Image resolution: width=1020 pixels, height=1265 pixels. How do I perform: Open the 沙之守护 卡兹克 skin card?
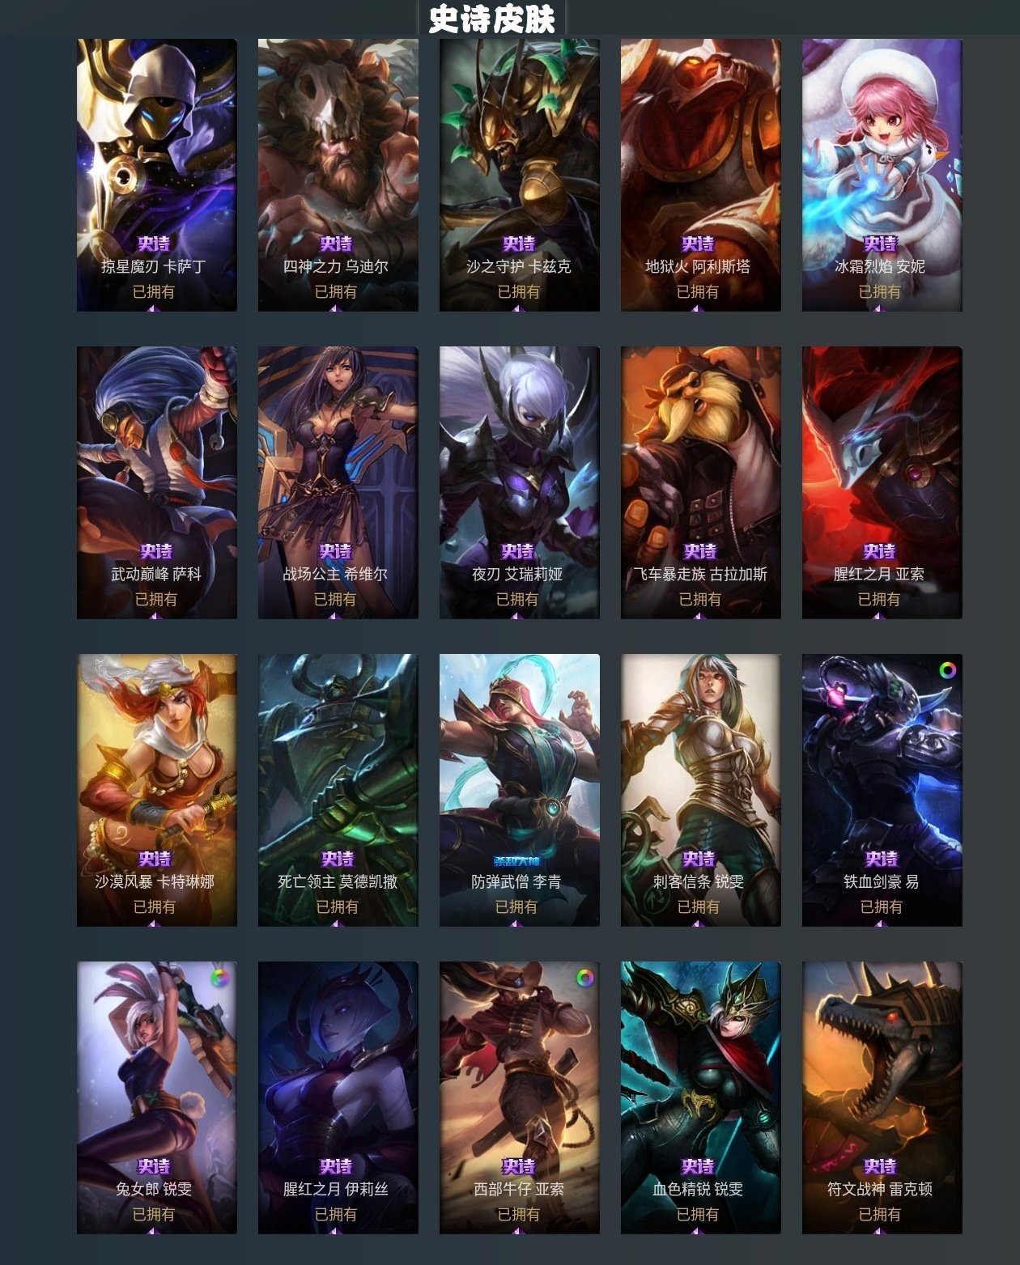click(519, 175)
